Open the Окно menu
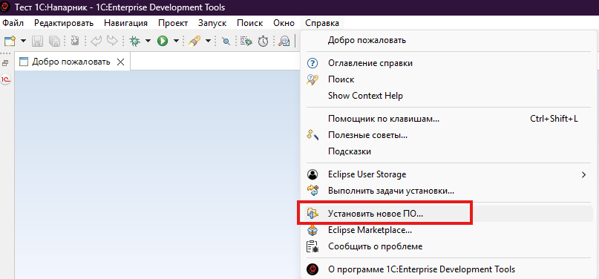This screenshot has width=599, height=279. coord(284,23)
